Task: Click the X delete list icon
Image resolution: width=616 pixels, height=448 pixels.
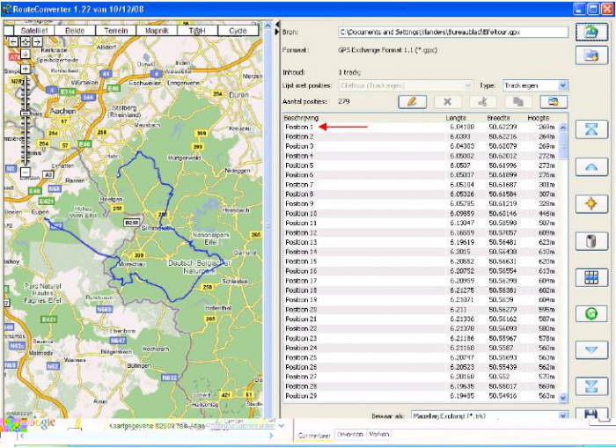Action: click(x=447, y=102)
